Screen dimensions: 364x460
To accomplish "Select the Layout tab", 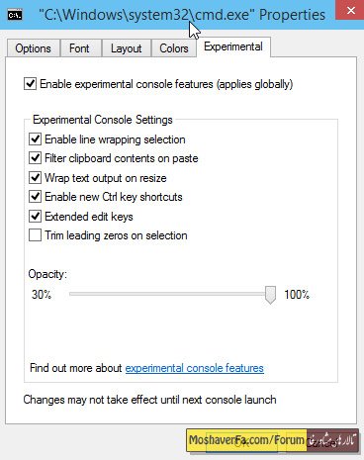I will [126, 48].
